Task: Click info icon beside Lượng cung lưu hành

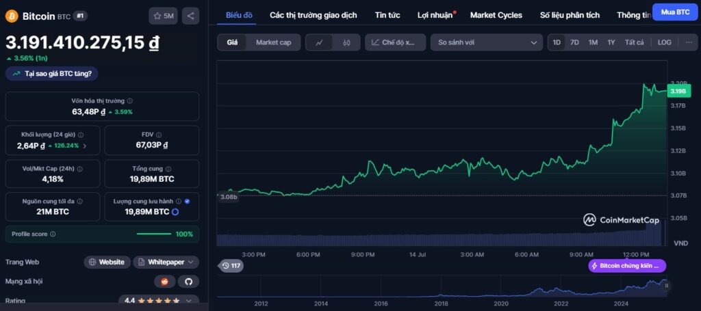Action: (x=179, y=202)
